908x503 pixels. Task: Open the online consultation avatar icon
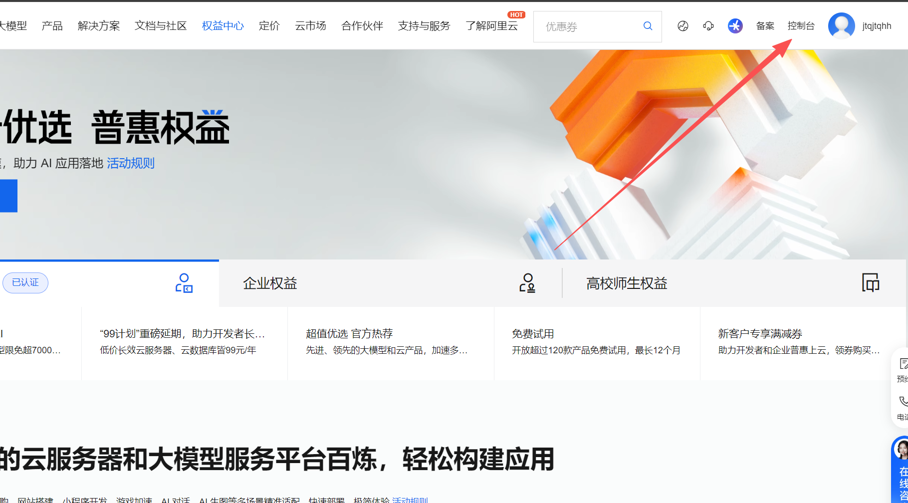[x=901, y=449]
